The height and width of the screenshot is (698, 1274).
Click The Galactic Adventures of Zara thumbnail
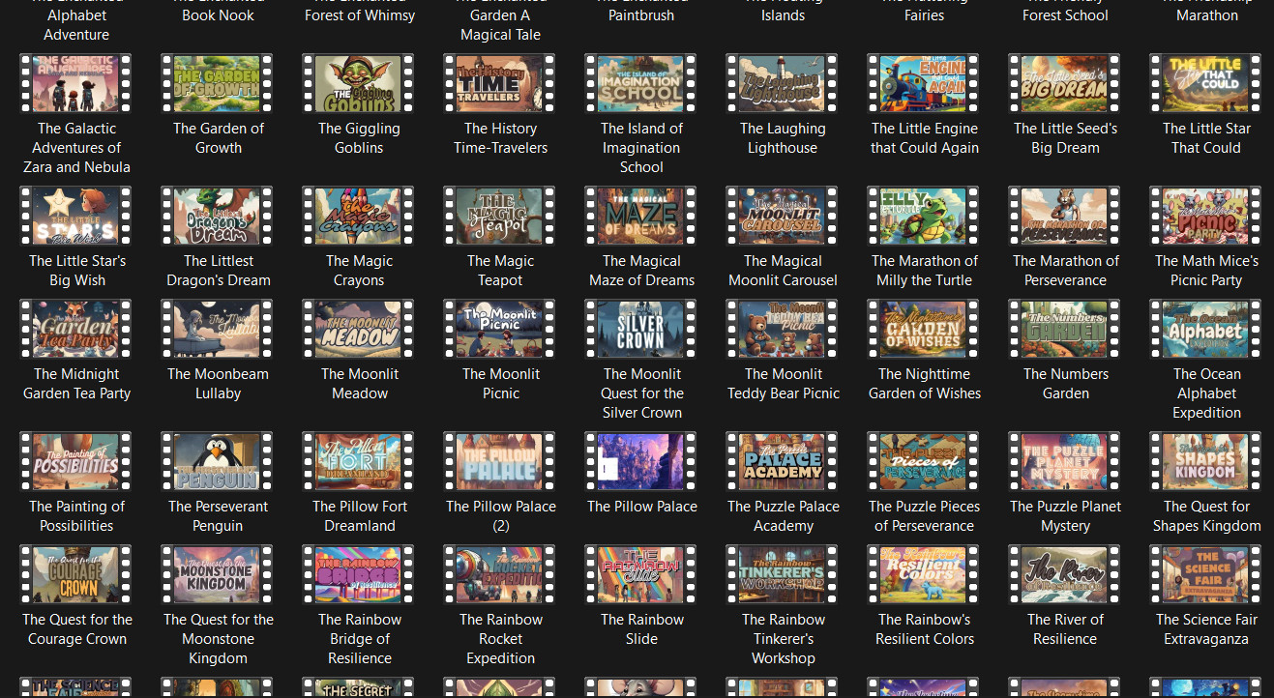click(76, 84)
